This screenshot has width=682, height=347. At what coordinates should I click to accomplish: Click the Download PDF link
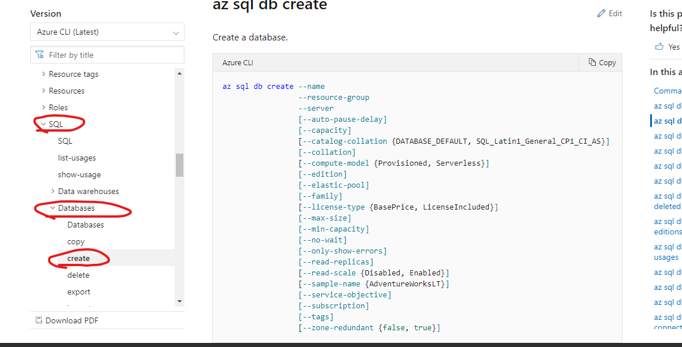[x=72, y=320]
